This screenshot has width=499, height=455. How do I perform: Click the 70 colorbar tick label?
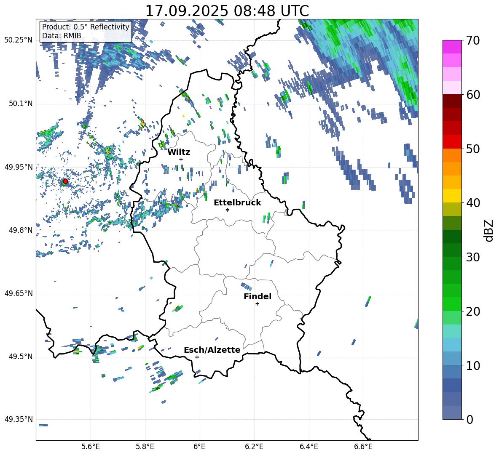tap(473, 41)
